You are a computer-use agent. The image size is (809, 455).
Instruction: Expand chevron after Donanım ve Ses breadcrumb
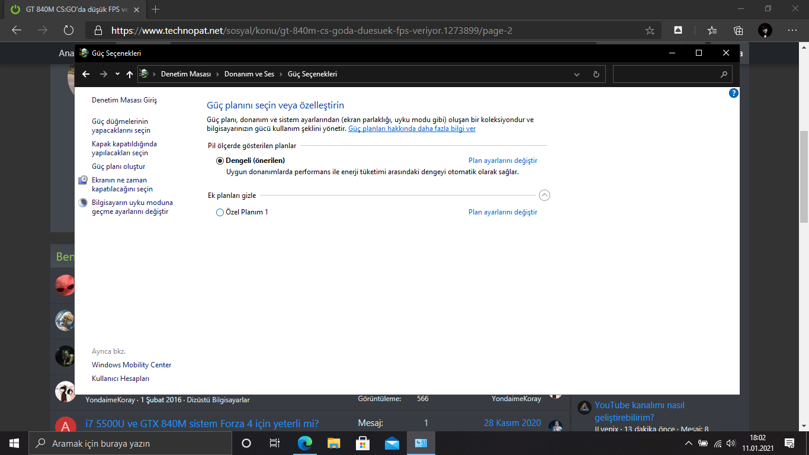pos(281,74)
